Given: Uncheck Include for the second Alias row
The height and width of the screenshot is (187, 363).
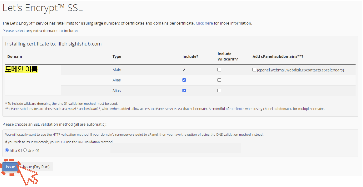Looking at the screenshot, I should point(184,91).
